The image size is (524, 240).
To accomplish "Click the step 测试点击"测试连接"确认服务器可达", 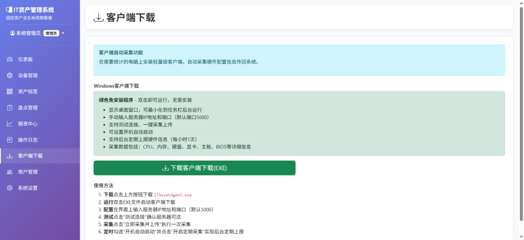I will [x=142, y=216].
